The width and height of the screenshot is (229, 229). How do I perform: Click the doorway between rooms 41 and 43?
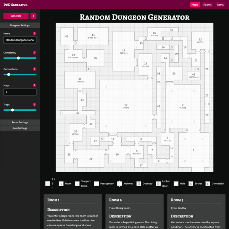(x=76, y=43)
